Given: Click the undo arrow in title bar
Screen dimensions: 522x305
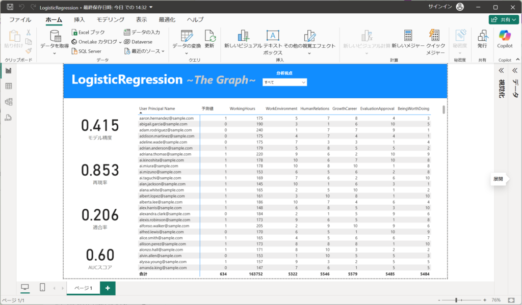Looking at the screenshot, I should tap(21, 7).
